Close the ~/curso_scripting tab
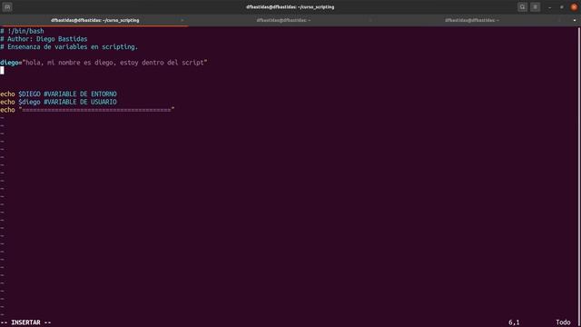 (182, 20)
